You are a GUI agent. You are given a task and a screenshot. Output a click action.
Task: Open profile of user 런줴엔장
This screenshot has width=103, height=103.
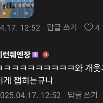coord(15,55)
